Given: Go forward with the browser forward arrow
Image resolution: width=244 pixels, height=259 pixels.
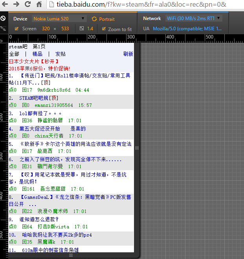Looking at the screenshot, I should 16,4.
